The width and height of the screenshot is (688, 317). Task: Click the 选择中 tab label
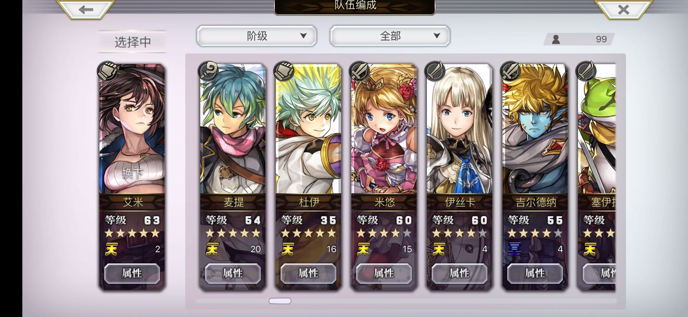tap(132, 42)
